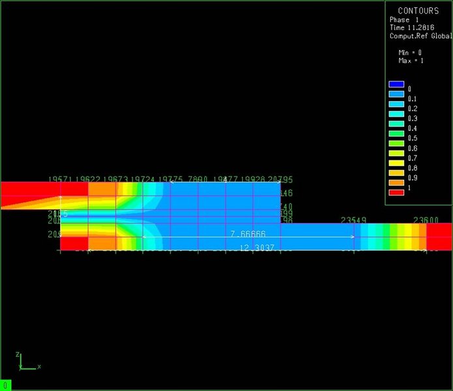Click the 12.3037 dimension value
Image resolution: width=453 pixels, height=391 pixels.
pos(257,248)
